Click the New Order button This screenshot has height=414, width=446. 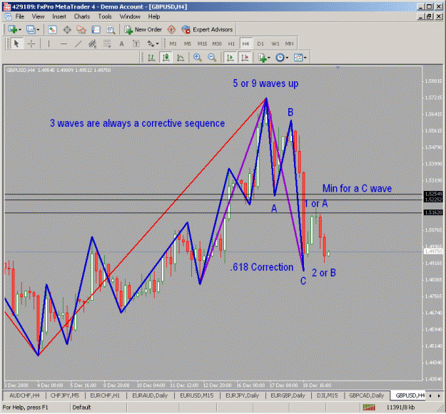point(143,29)
